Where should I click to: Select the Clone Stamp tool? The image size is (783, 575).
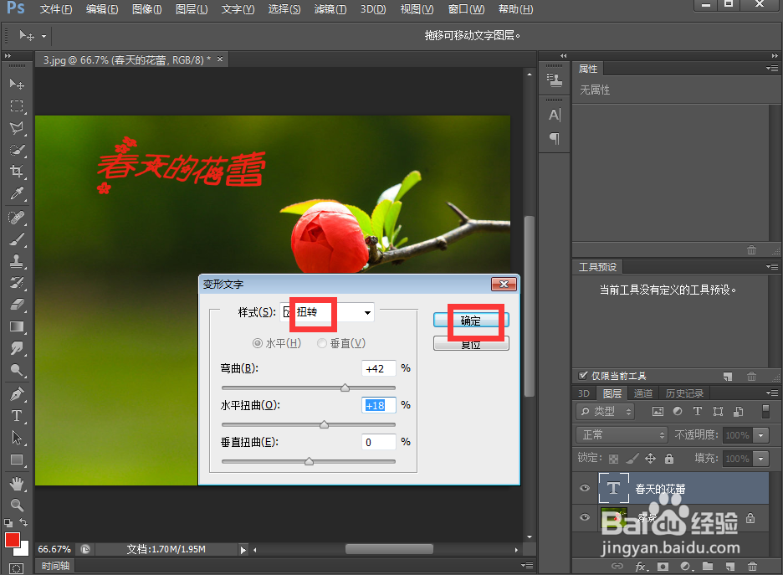point(17,261)
